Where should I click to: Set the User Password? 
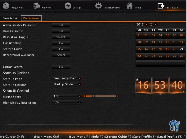pyautogui.click(x=61, y=31)
